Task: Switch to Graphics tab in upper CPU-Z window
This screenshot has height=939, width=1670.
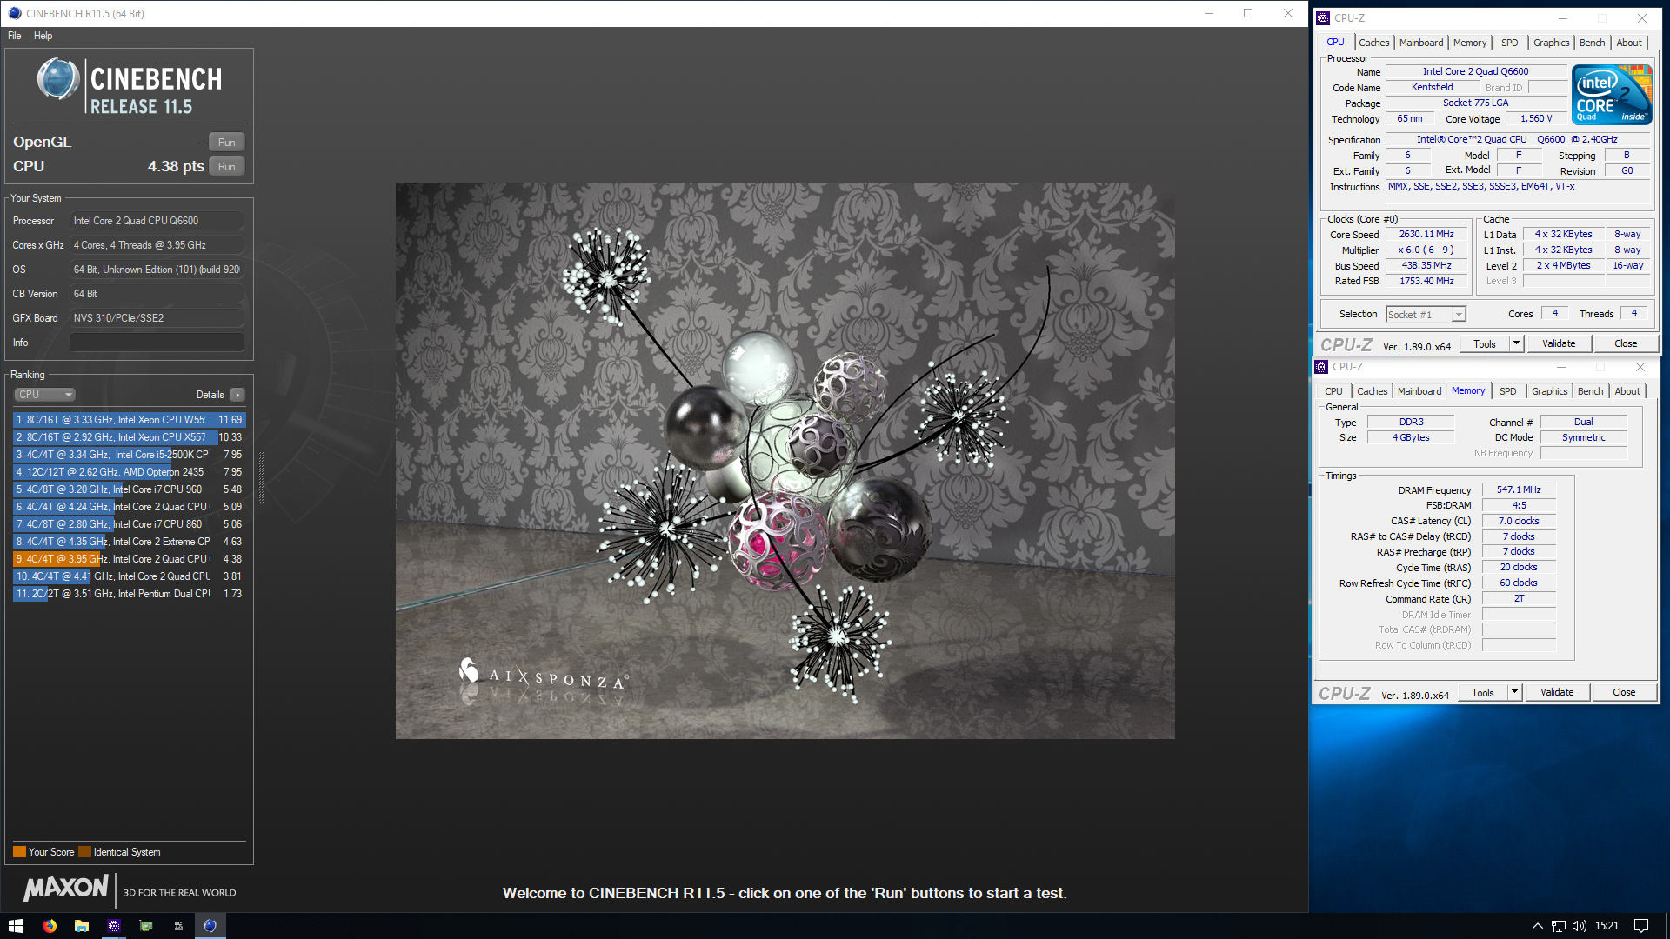Action: [1551, 43]
